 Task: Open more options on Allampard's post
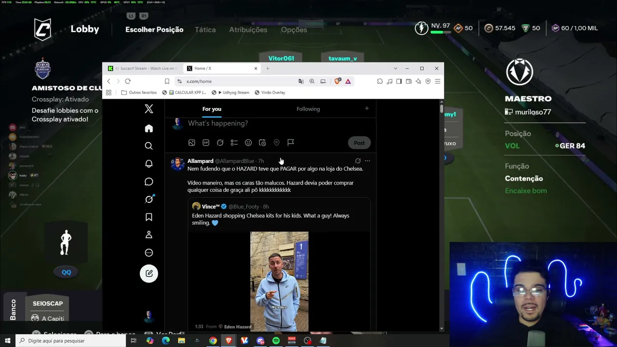[x=367, y=161]
